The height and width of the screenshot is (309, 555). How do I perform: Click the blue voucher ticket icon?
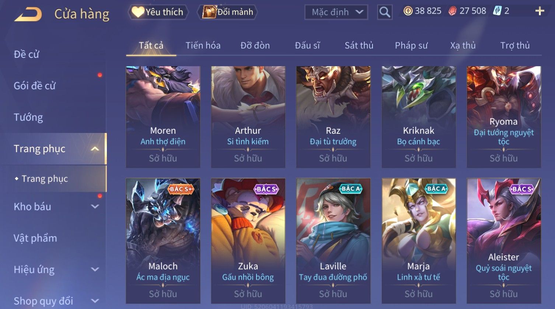coord(497,11)
